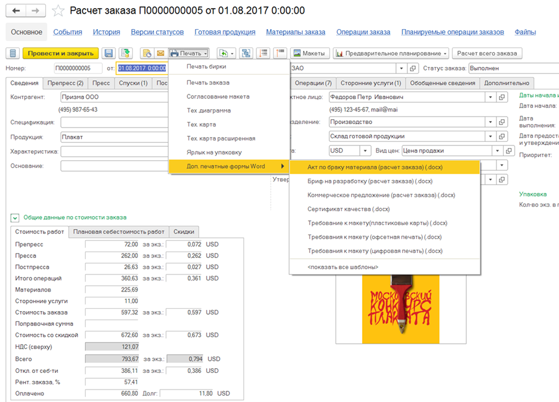Open the Предварительное планирование dropdown
This screenshot has height=402, width=559.
tap(391, 53)
